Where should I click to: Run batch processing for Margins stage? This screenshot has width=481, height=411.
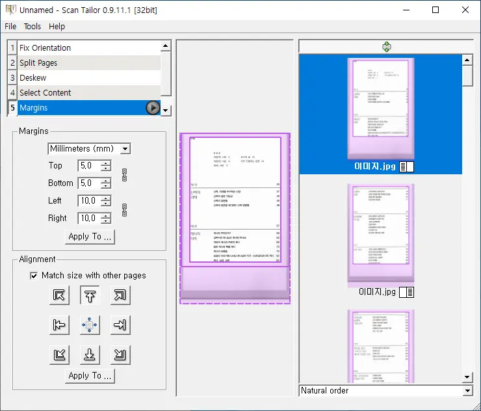click(x=152, y=108)
